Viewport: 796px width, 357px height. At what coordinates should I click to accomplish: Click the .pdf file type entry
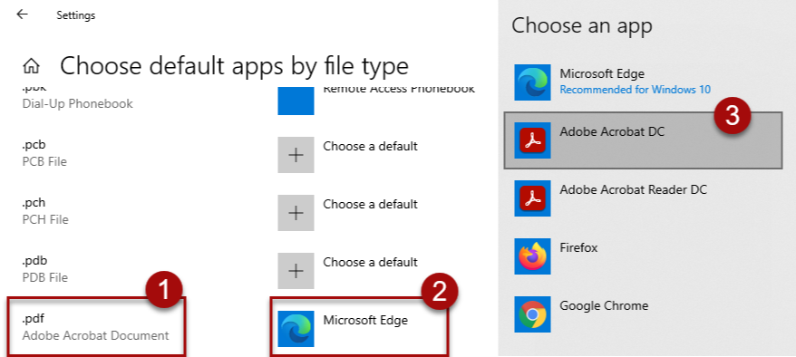[96, 327]
